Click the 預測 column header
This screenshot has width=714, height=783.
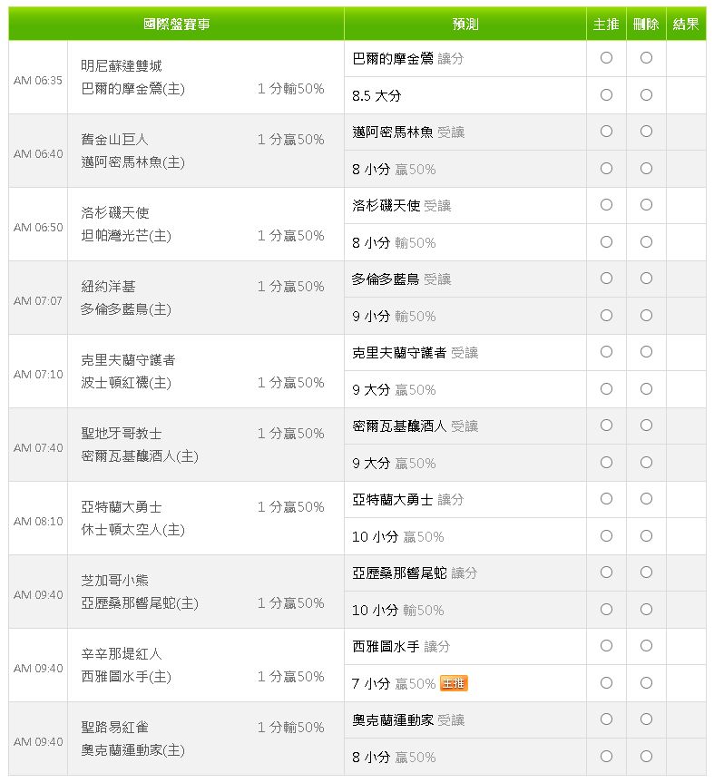click(x=465, y=24)
